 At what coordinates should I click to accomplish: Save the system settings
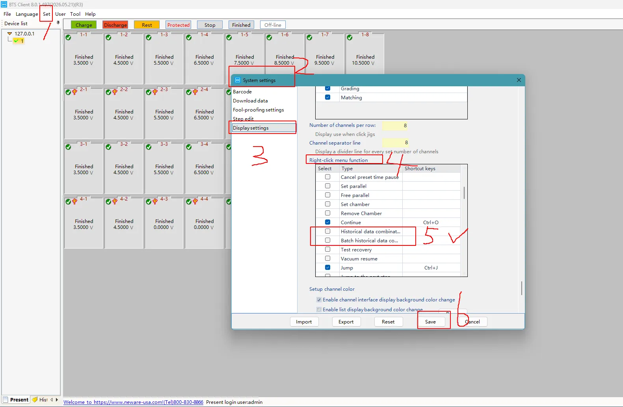coord(431,322)
